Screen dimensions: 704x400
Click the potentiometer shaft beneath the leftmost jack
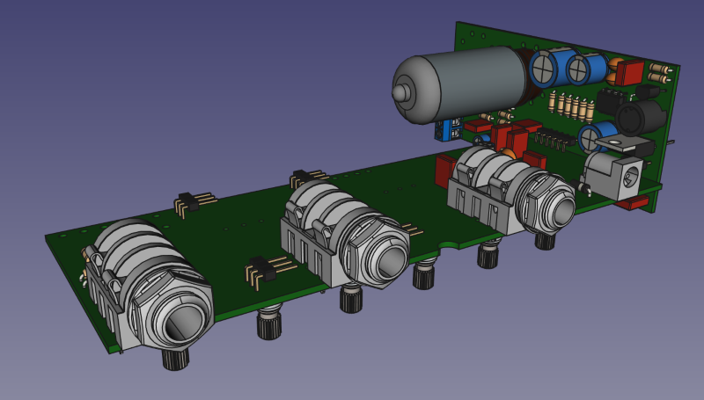pyautogui.click(x=175, y=358)
